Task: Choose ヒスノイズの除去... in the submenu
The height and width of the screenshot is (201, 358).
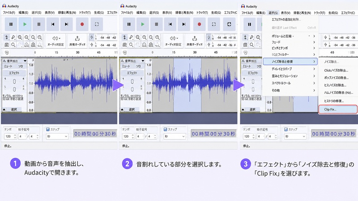Action: coord(335,85)
